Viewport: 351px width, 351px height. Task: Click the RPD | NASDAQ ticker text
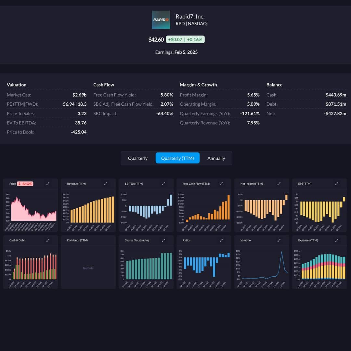pos(191,24)
